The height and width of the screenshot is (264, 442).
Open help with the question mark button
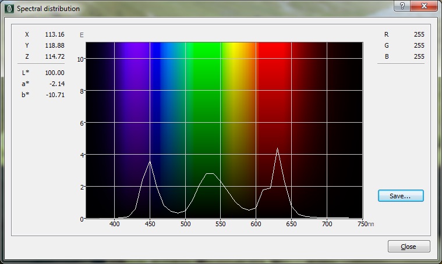point(402,6)
